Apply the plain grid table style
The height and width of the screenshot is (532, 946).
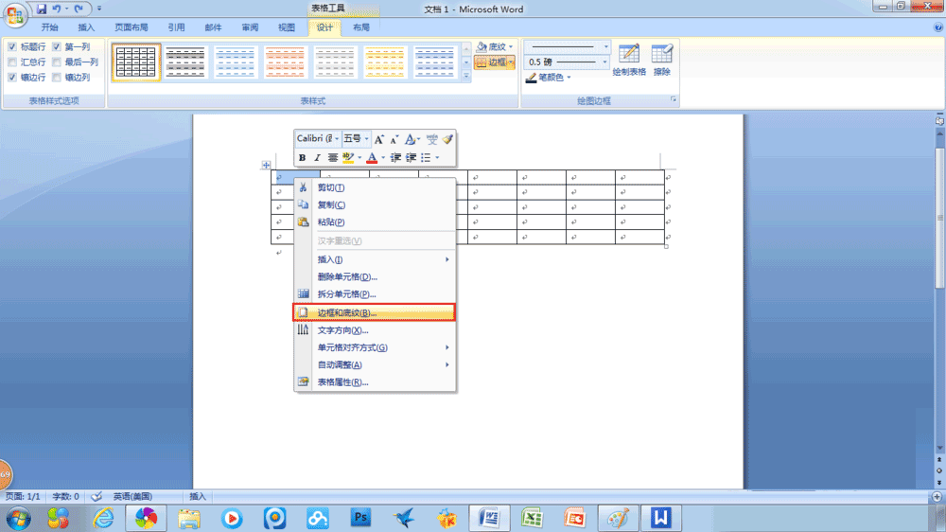pos(135,62)
